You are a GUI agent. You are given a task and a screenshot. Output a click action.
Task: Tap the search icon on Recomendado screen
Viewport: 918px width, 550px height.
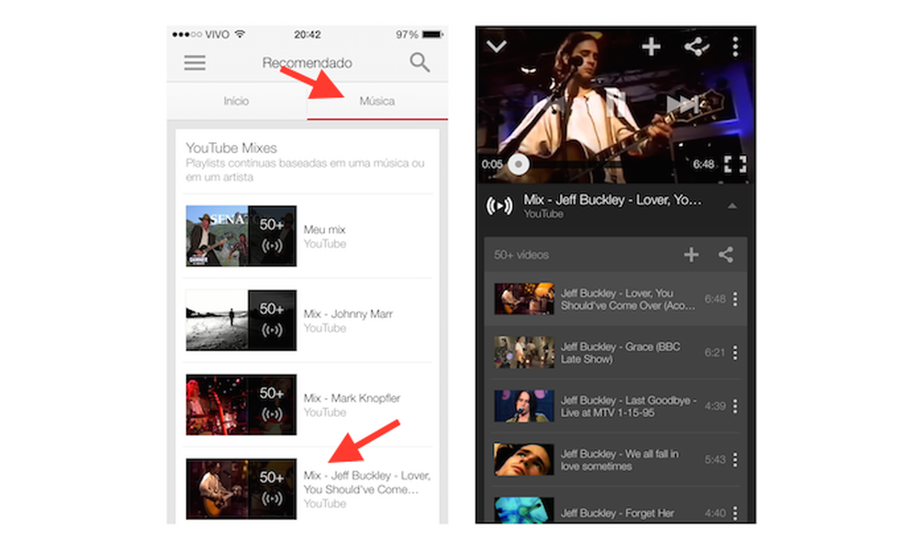420,62
